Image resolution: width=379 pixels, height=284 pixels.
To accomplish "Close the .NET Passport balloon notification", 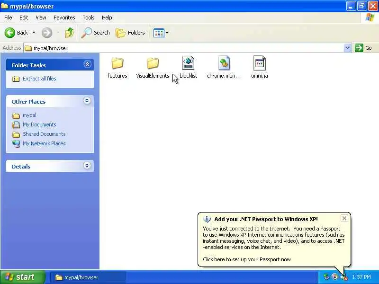I will 344,218.
